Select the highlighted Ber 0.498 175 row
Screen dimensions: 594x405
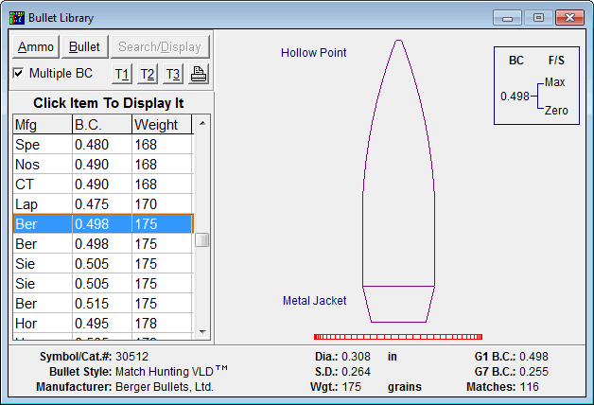tap(103, 224)
